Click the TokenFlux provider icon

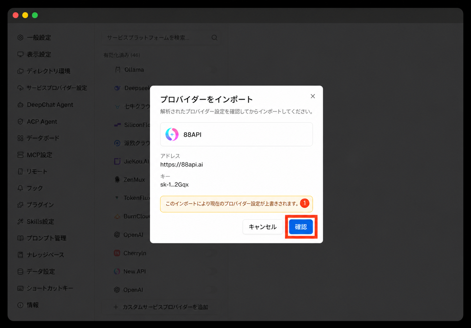[x=117, y=198]
